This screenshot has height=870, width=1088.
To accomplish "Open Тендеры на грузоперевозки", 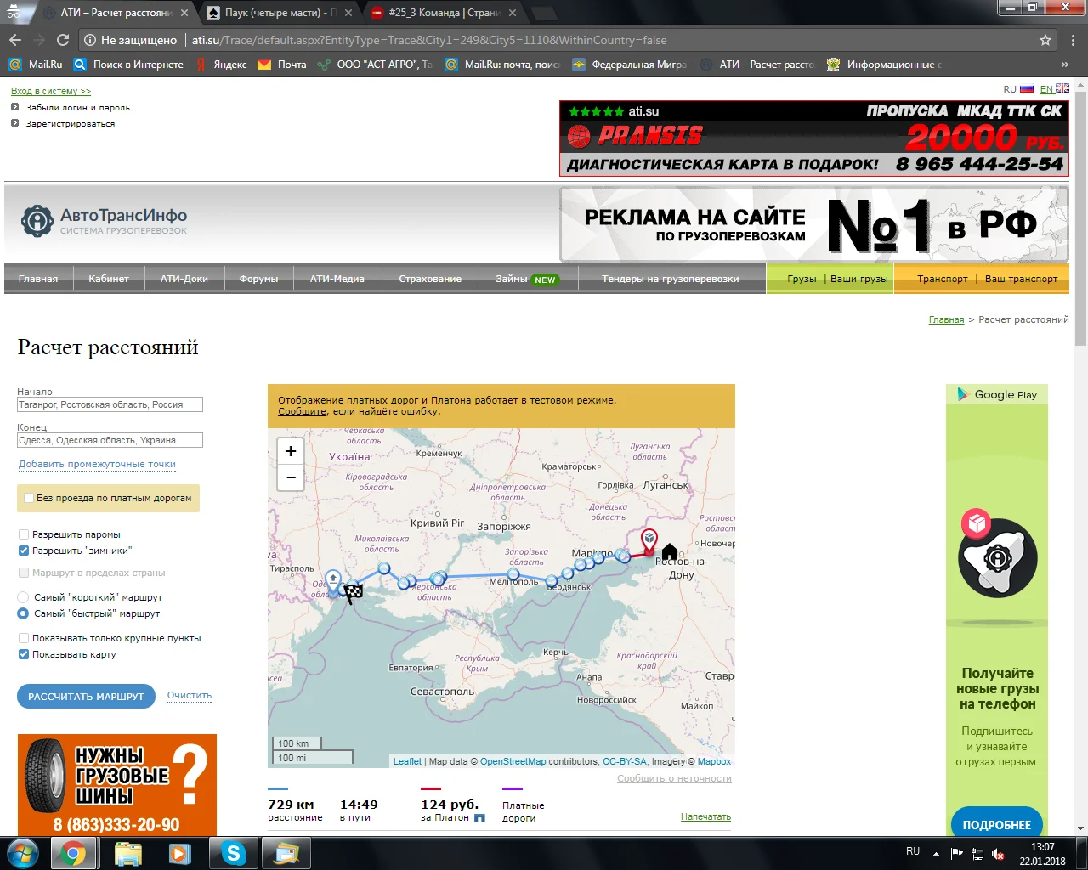I will [x=671, y=279].
